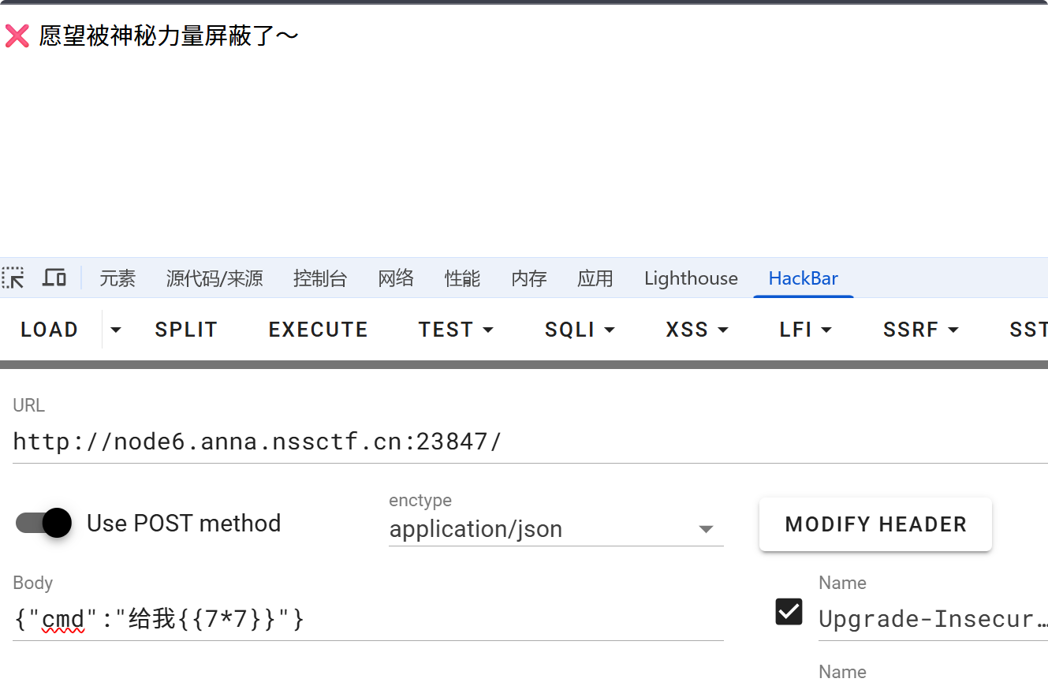Open the SSRF payload menu
The width and height of the screenshot is (1048, 686).
coord(920,330)
